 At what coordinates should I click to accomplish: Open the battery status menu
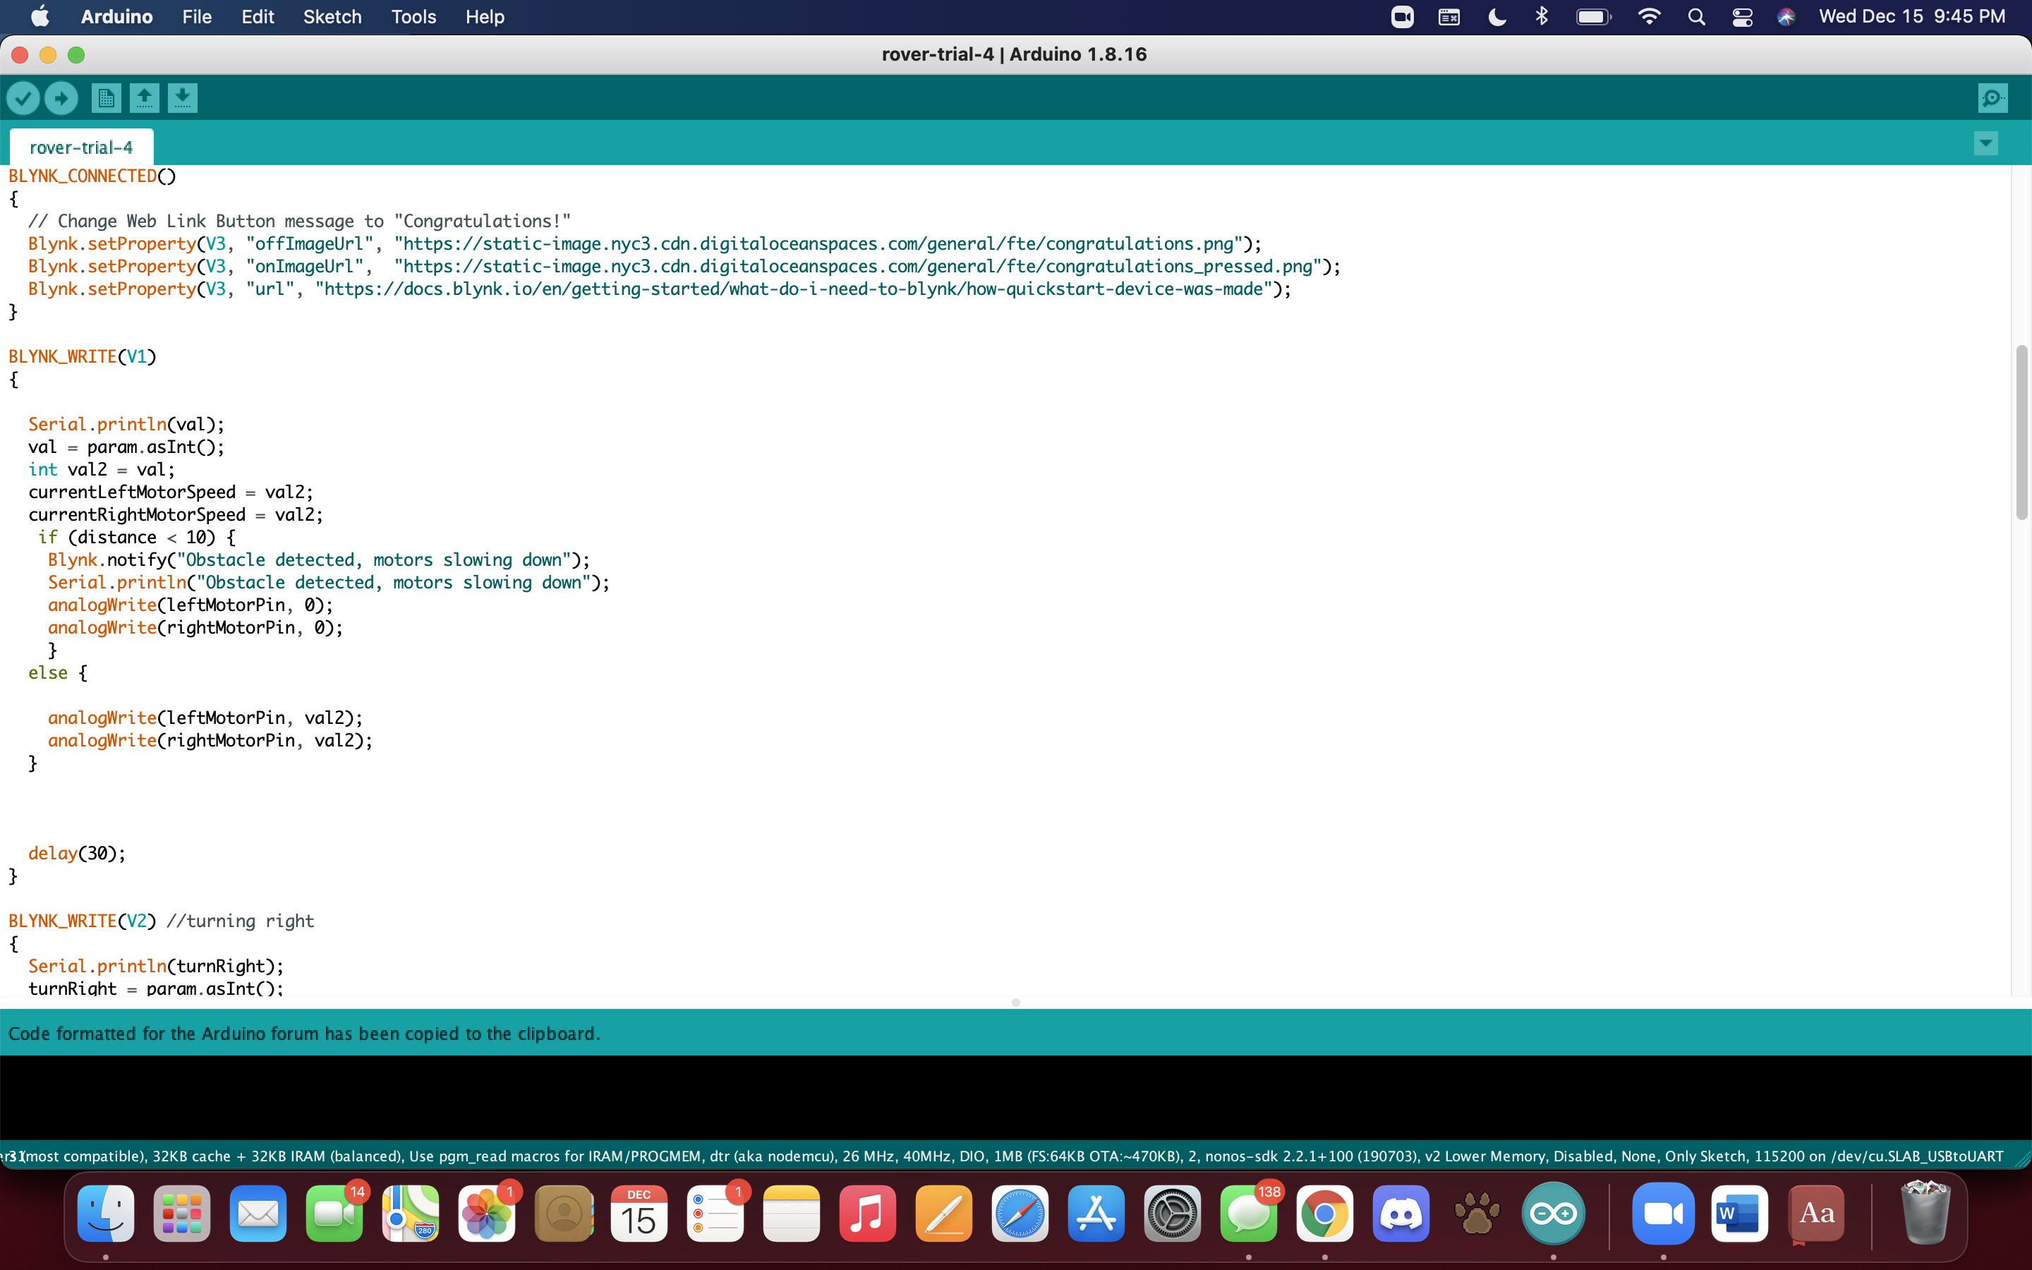1593,17
